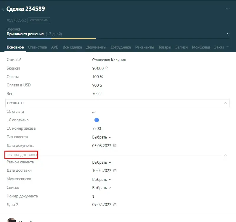Click responsible person Станислав Калинин
This screenshot has height=222, width=236.
coord(109,60)
